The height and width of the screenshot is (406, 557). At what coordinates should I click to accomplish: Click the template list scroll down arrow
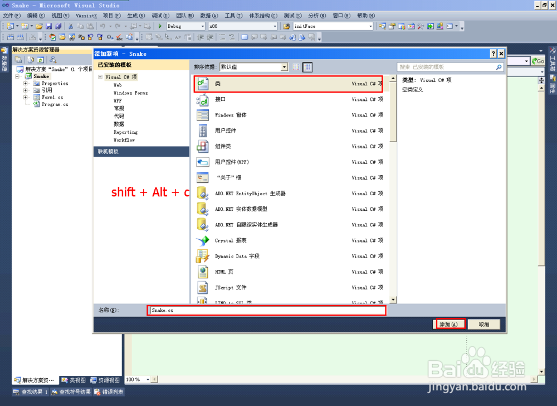pos(393,299)
